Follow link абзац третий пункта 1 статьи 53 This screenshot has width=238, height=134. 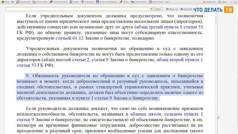[x=169, y=27]
